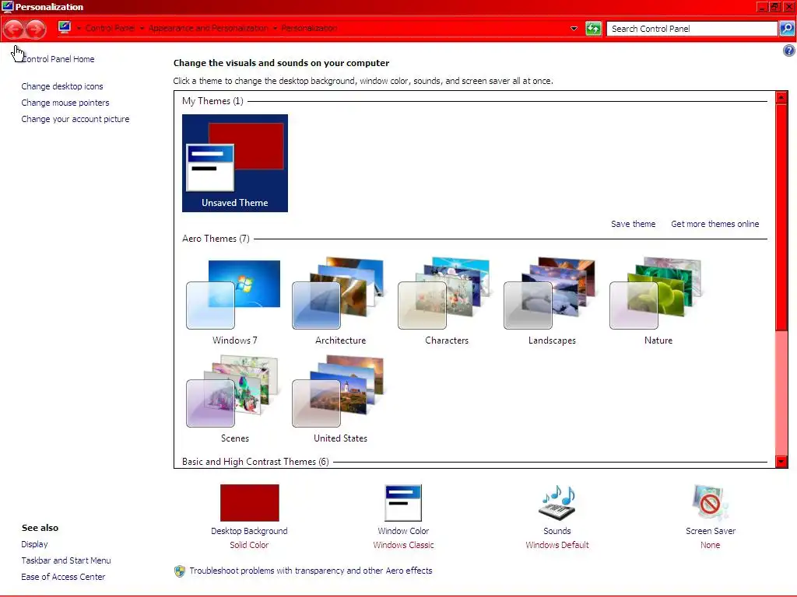
Task: Click the Aero Themes (7) heading
Action: tap(216, 239)
